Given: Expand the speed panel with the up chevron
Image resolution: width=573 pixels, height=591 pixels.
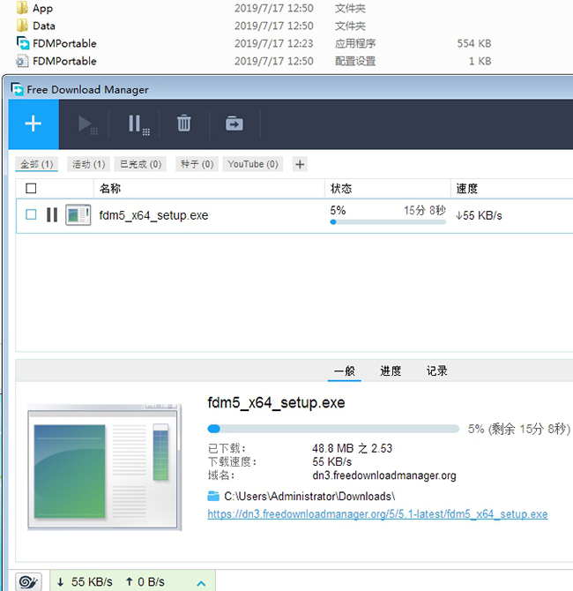Looking at the screenshot, I should pyautogui.click(x=200, y=582).
